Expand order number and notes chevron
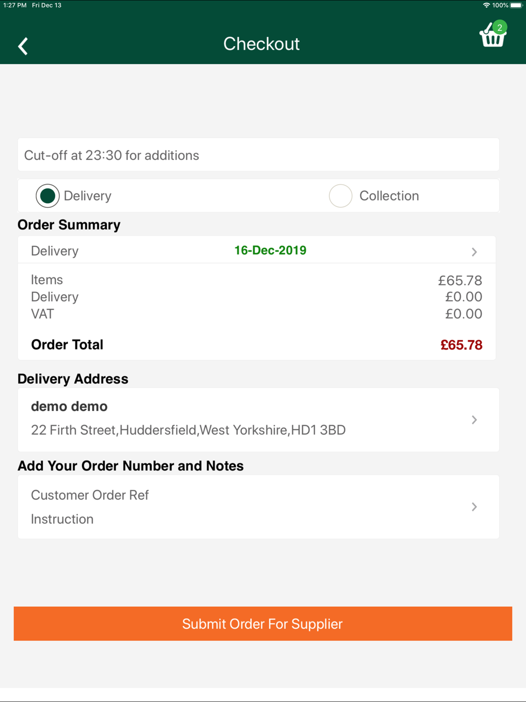The width and height of the screenshot is (526, 702). pos(474,507)
